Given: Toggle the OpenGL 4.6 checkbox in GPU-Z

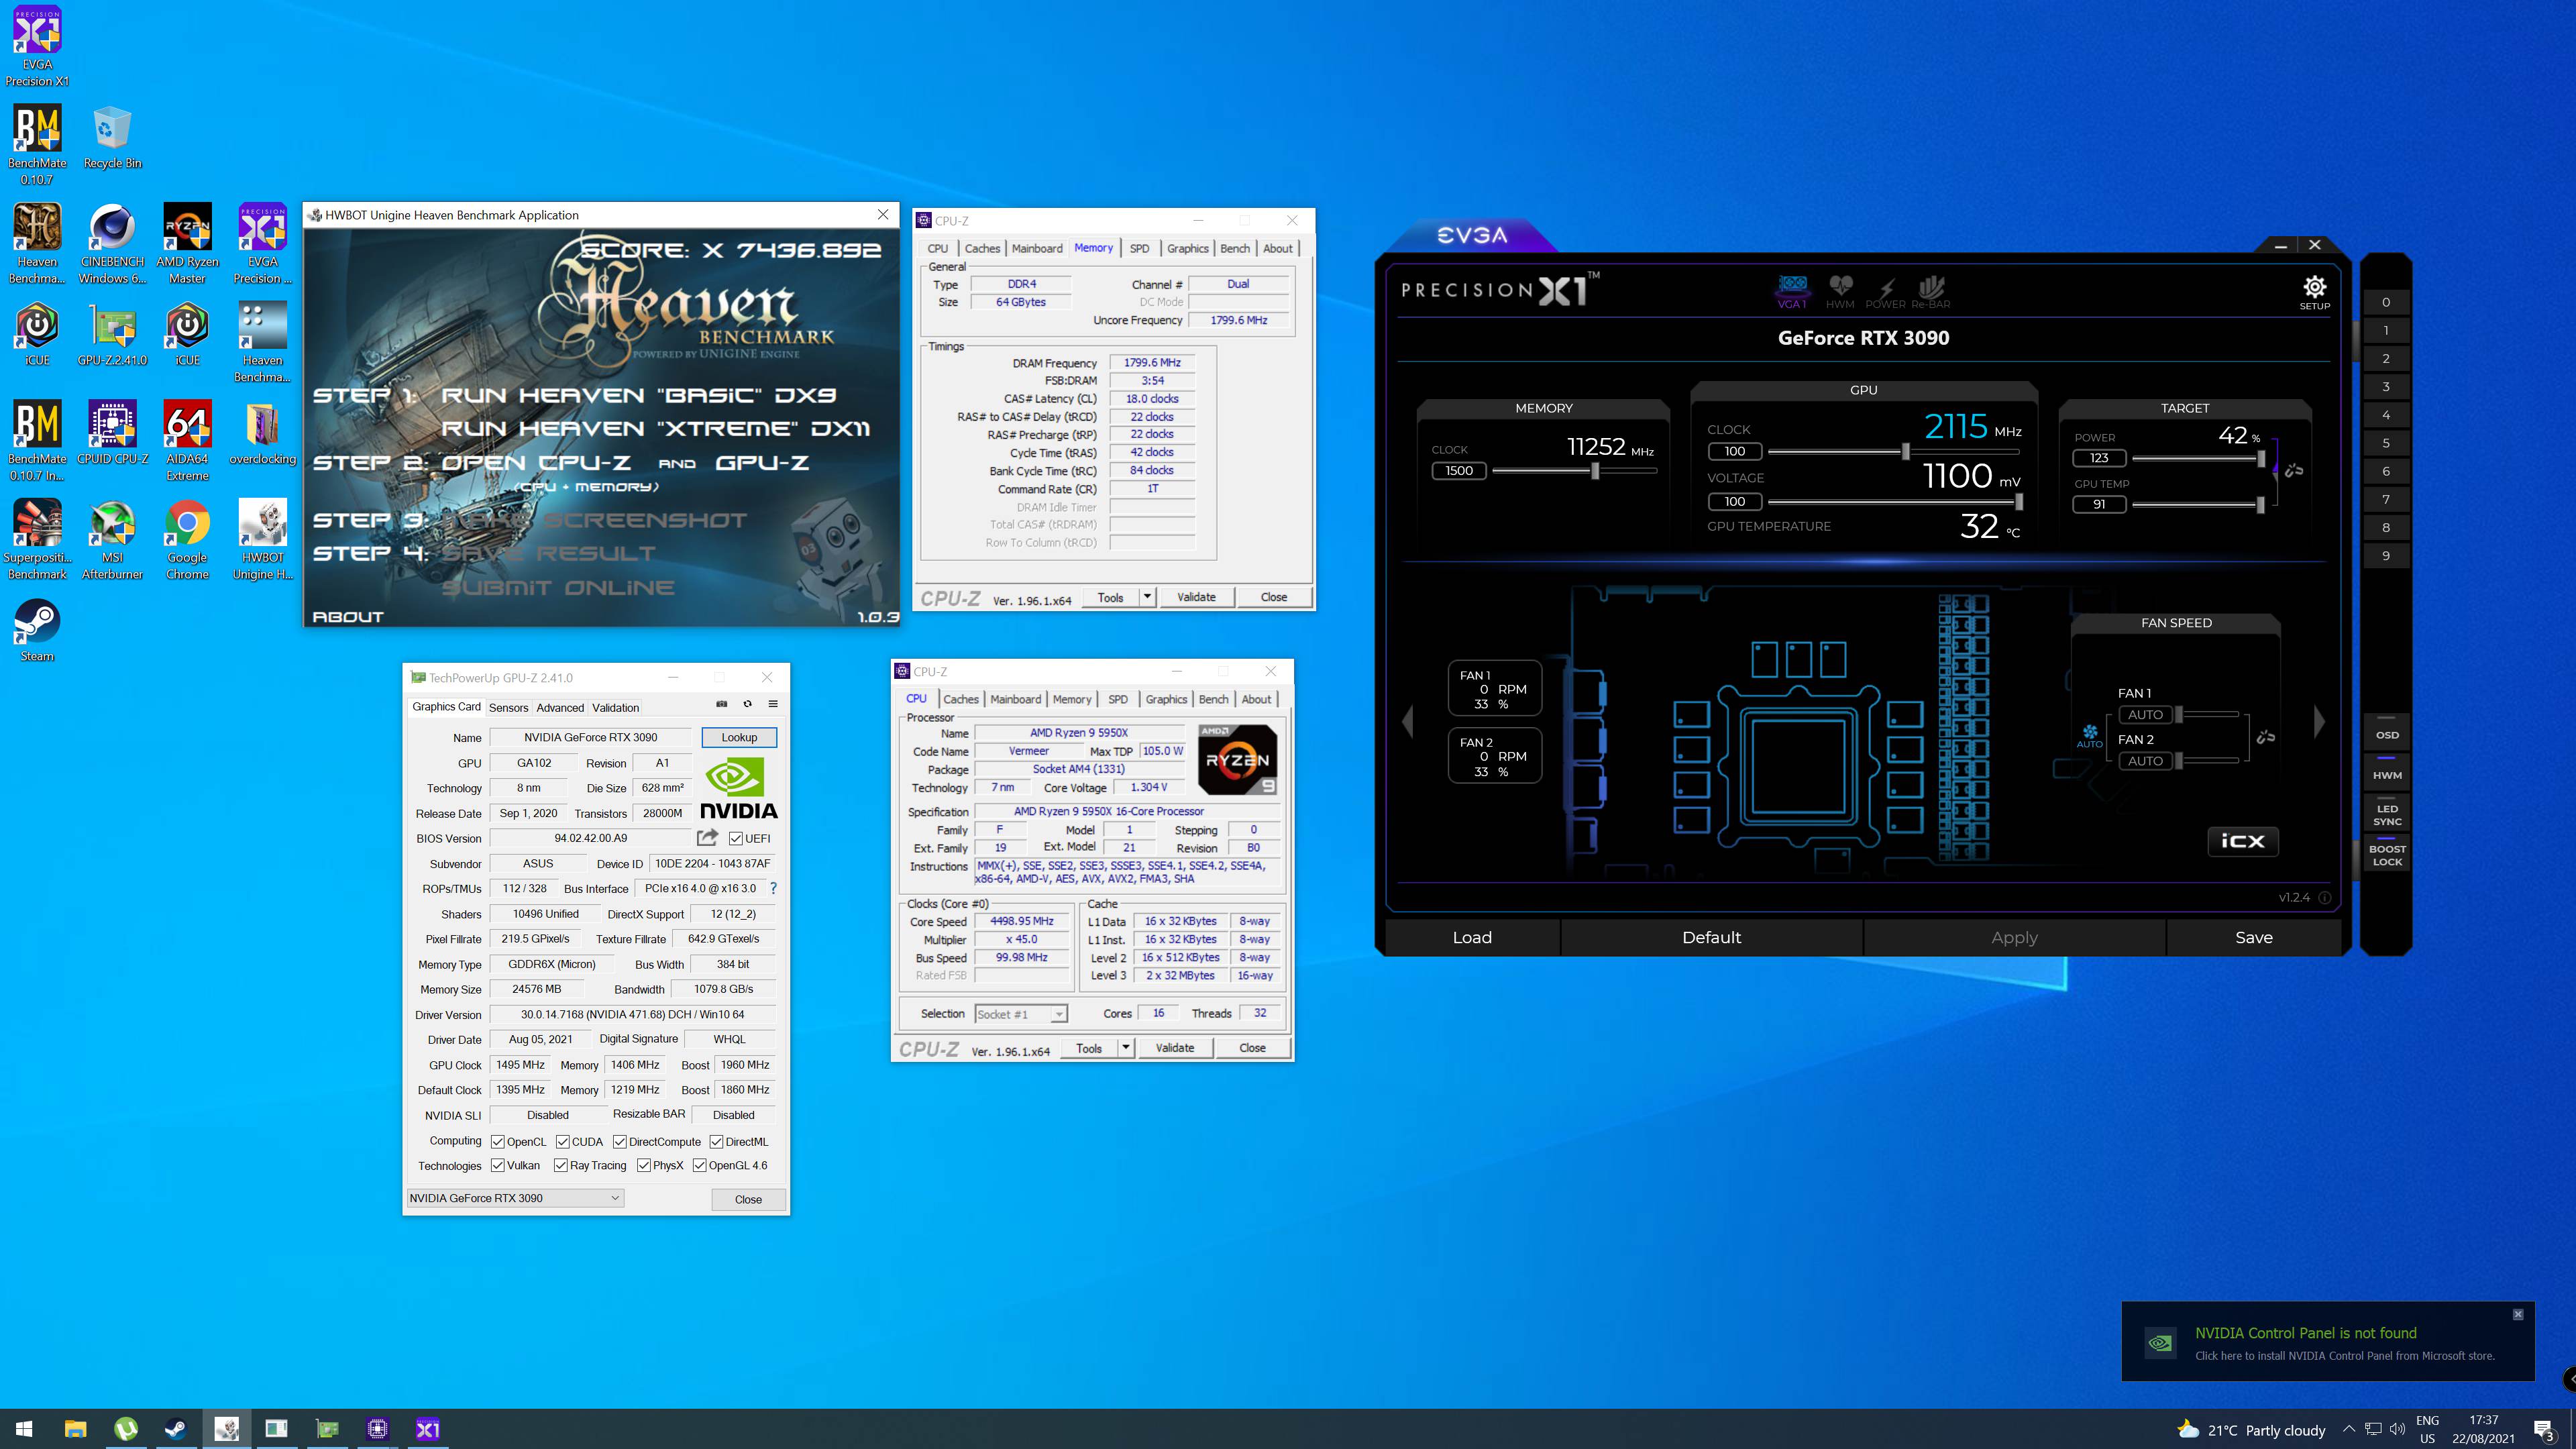Looking at the screenshot, I should [x=700, y=1165].
